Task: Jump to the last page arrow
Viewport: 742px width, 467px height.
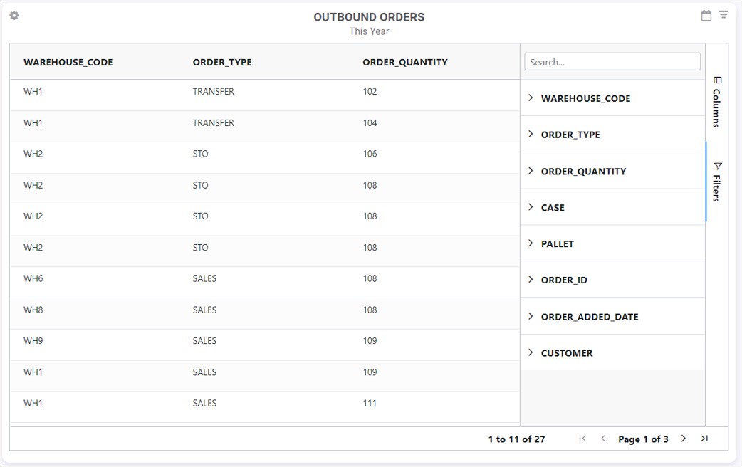Action: (x=704, y=439)
